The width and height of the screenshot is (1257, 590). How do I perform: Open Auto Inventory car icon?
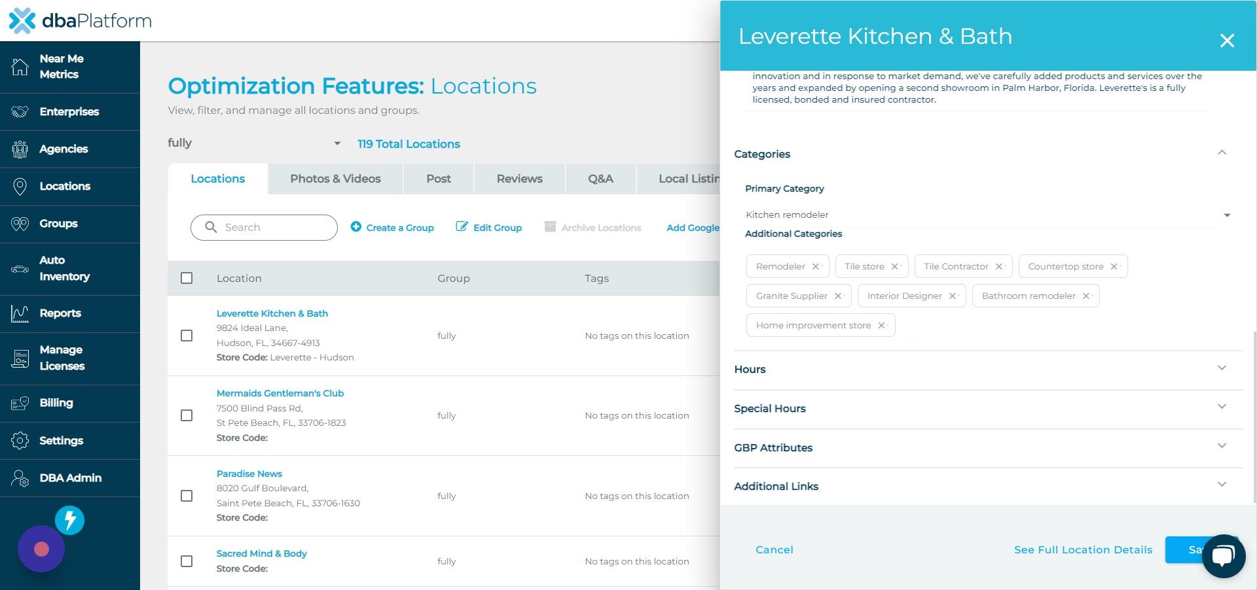point(20,269)
